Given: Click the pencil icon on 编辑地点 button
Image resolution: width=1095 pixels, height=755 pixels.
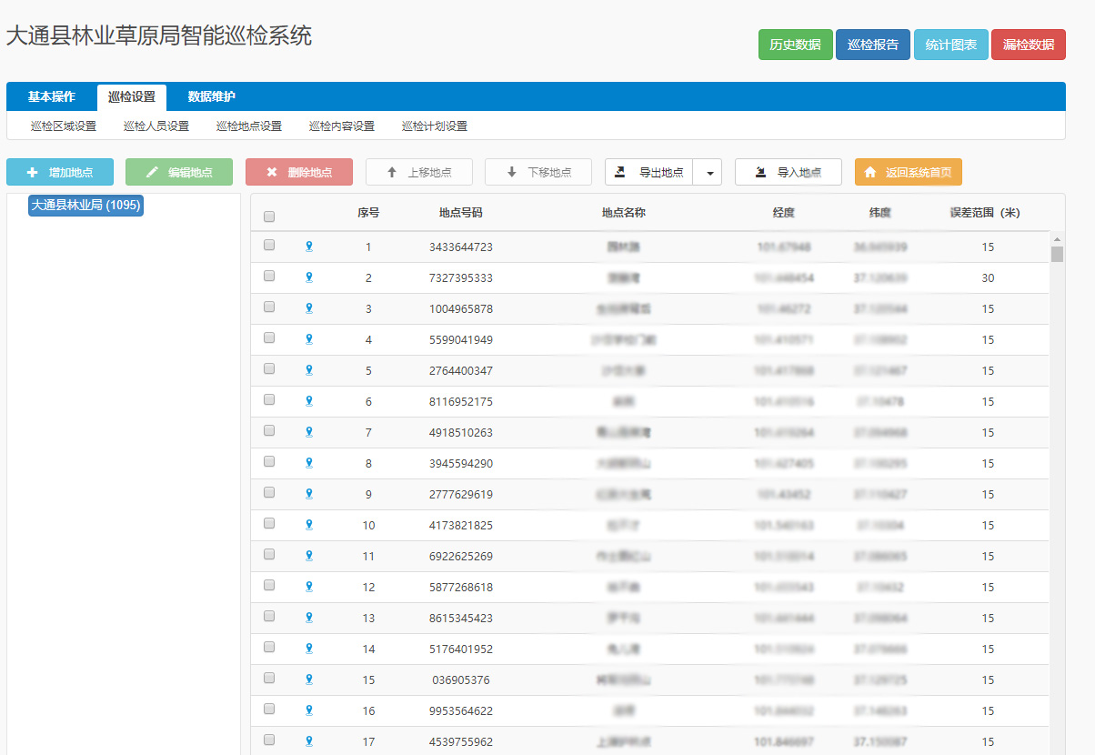Looking at the screenshot, I should (152, 172).
